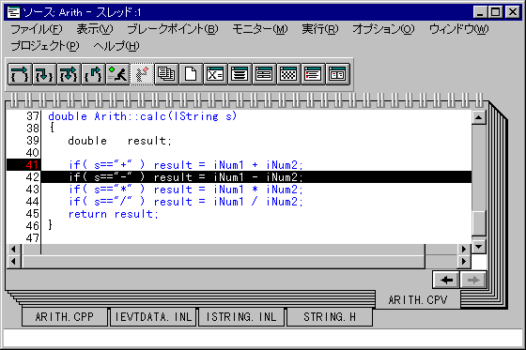Select the return result line 45

tap(113, 214)
